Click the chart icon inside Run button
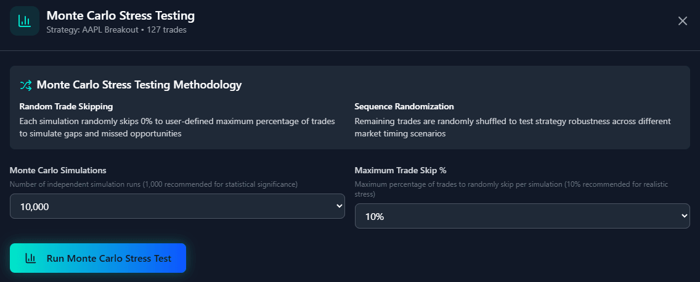 [30, 258]
